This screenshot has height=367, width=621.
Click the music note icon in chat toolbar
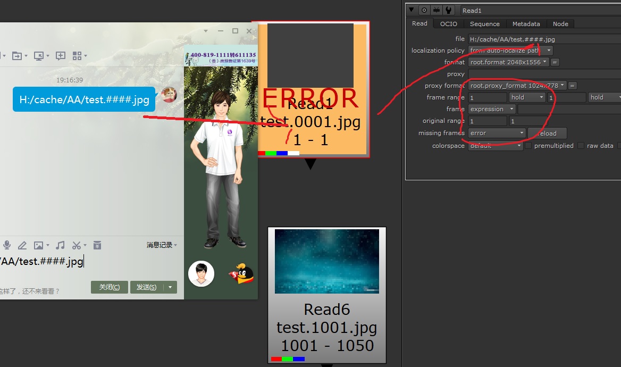coord(60,245)
